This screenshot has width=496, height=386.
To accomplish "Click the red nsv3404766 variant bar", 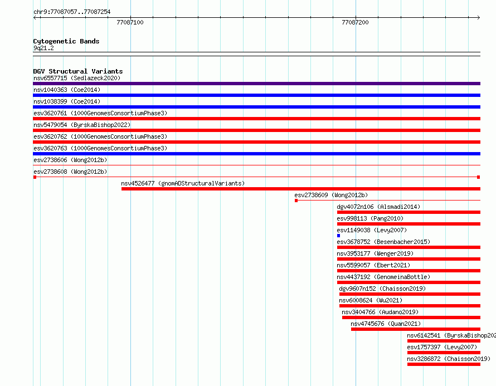I will [411, 317].
